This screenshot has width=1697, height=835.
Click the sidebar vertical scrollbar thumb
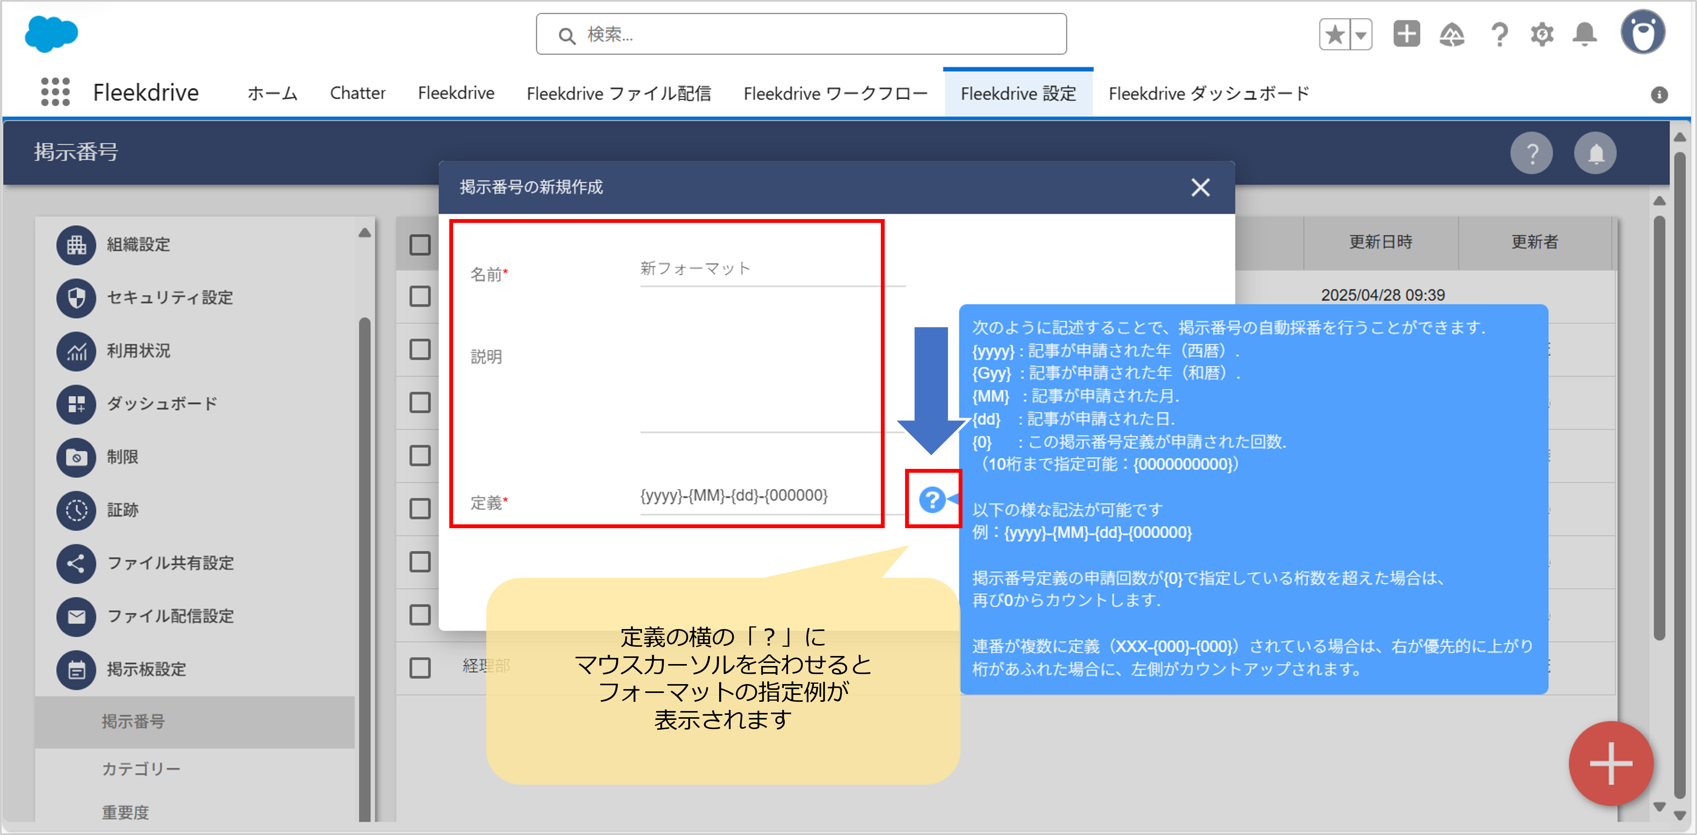click(364, 570)
